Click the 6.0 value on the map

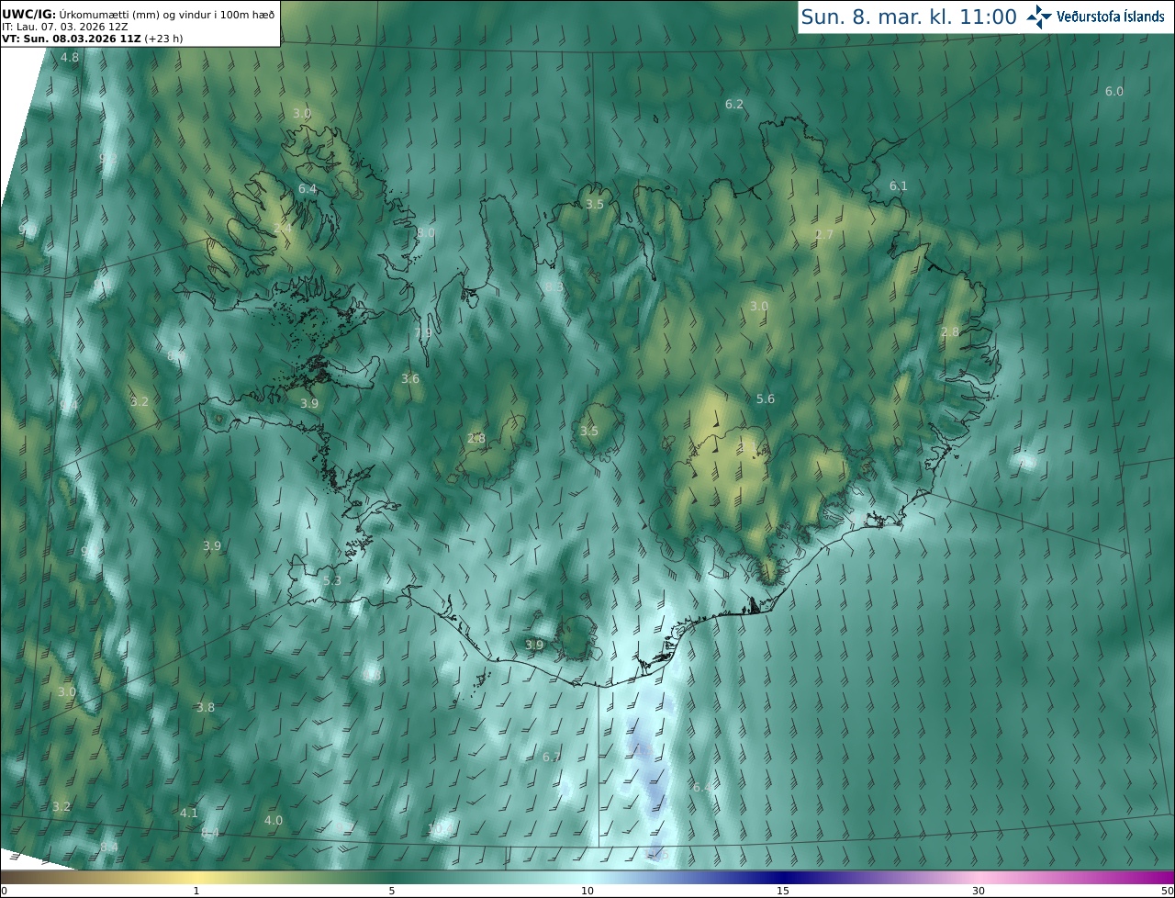1114,92
